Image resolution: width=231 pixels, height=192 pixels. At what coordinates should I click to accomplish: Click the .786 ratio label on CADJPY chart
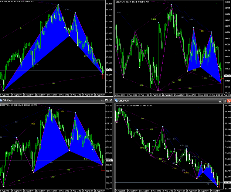pyautogui.click(x=53, y=83)
